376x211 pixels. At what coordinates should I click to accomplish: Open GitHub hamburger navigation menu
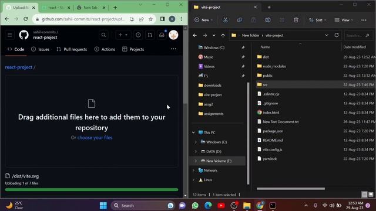[x=9, y=35]
